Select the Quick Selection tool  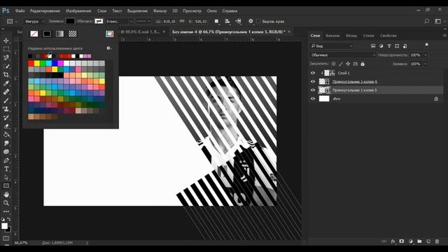click(6, 66)
